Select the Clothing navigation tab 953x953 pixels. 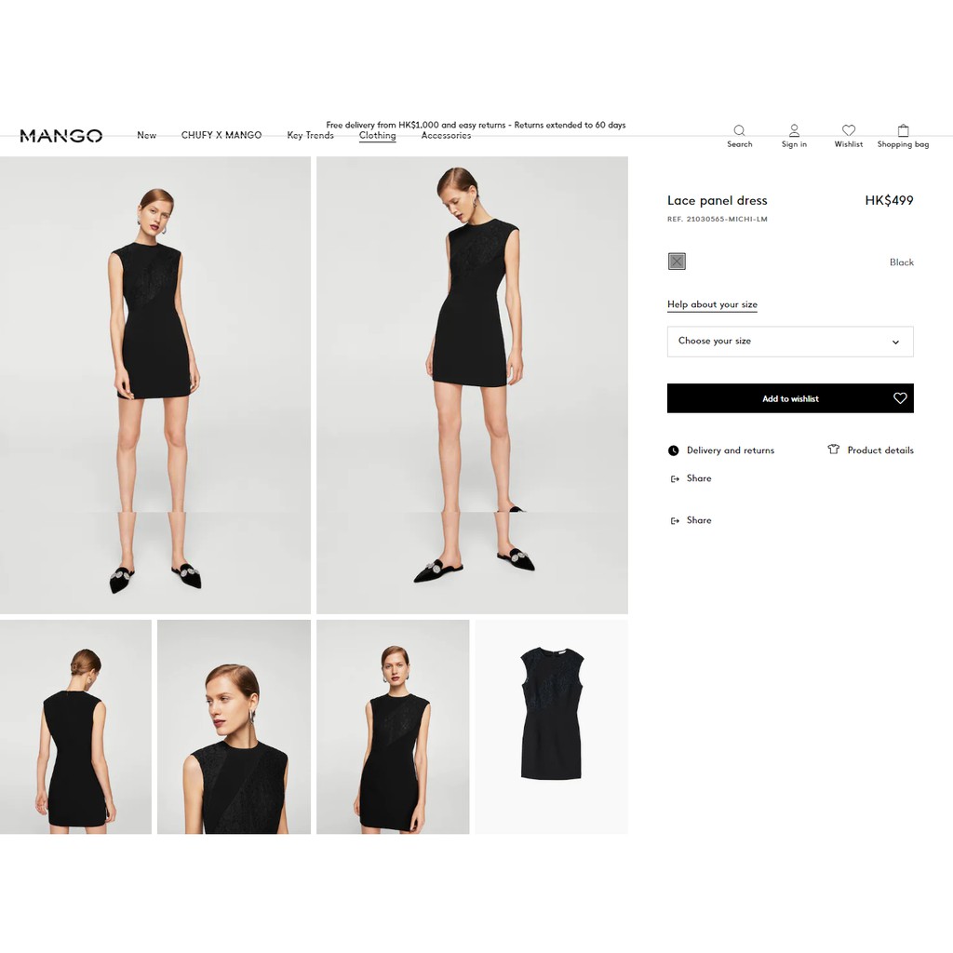(377, 136)
